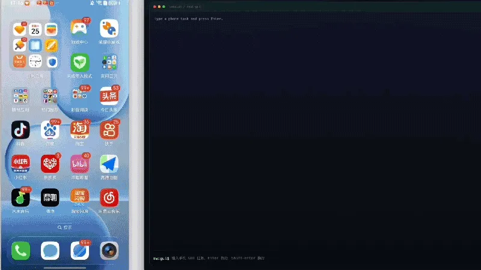Viewport: 481px width, 270px height.
Task: Launch the map app with blue paper-plane arrow
Action: click(109, 164)
